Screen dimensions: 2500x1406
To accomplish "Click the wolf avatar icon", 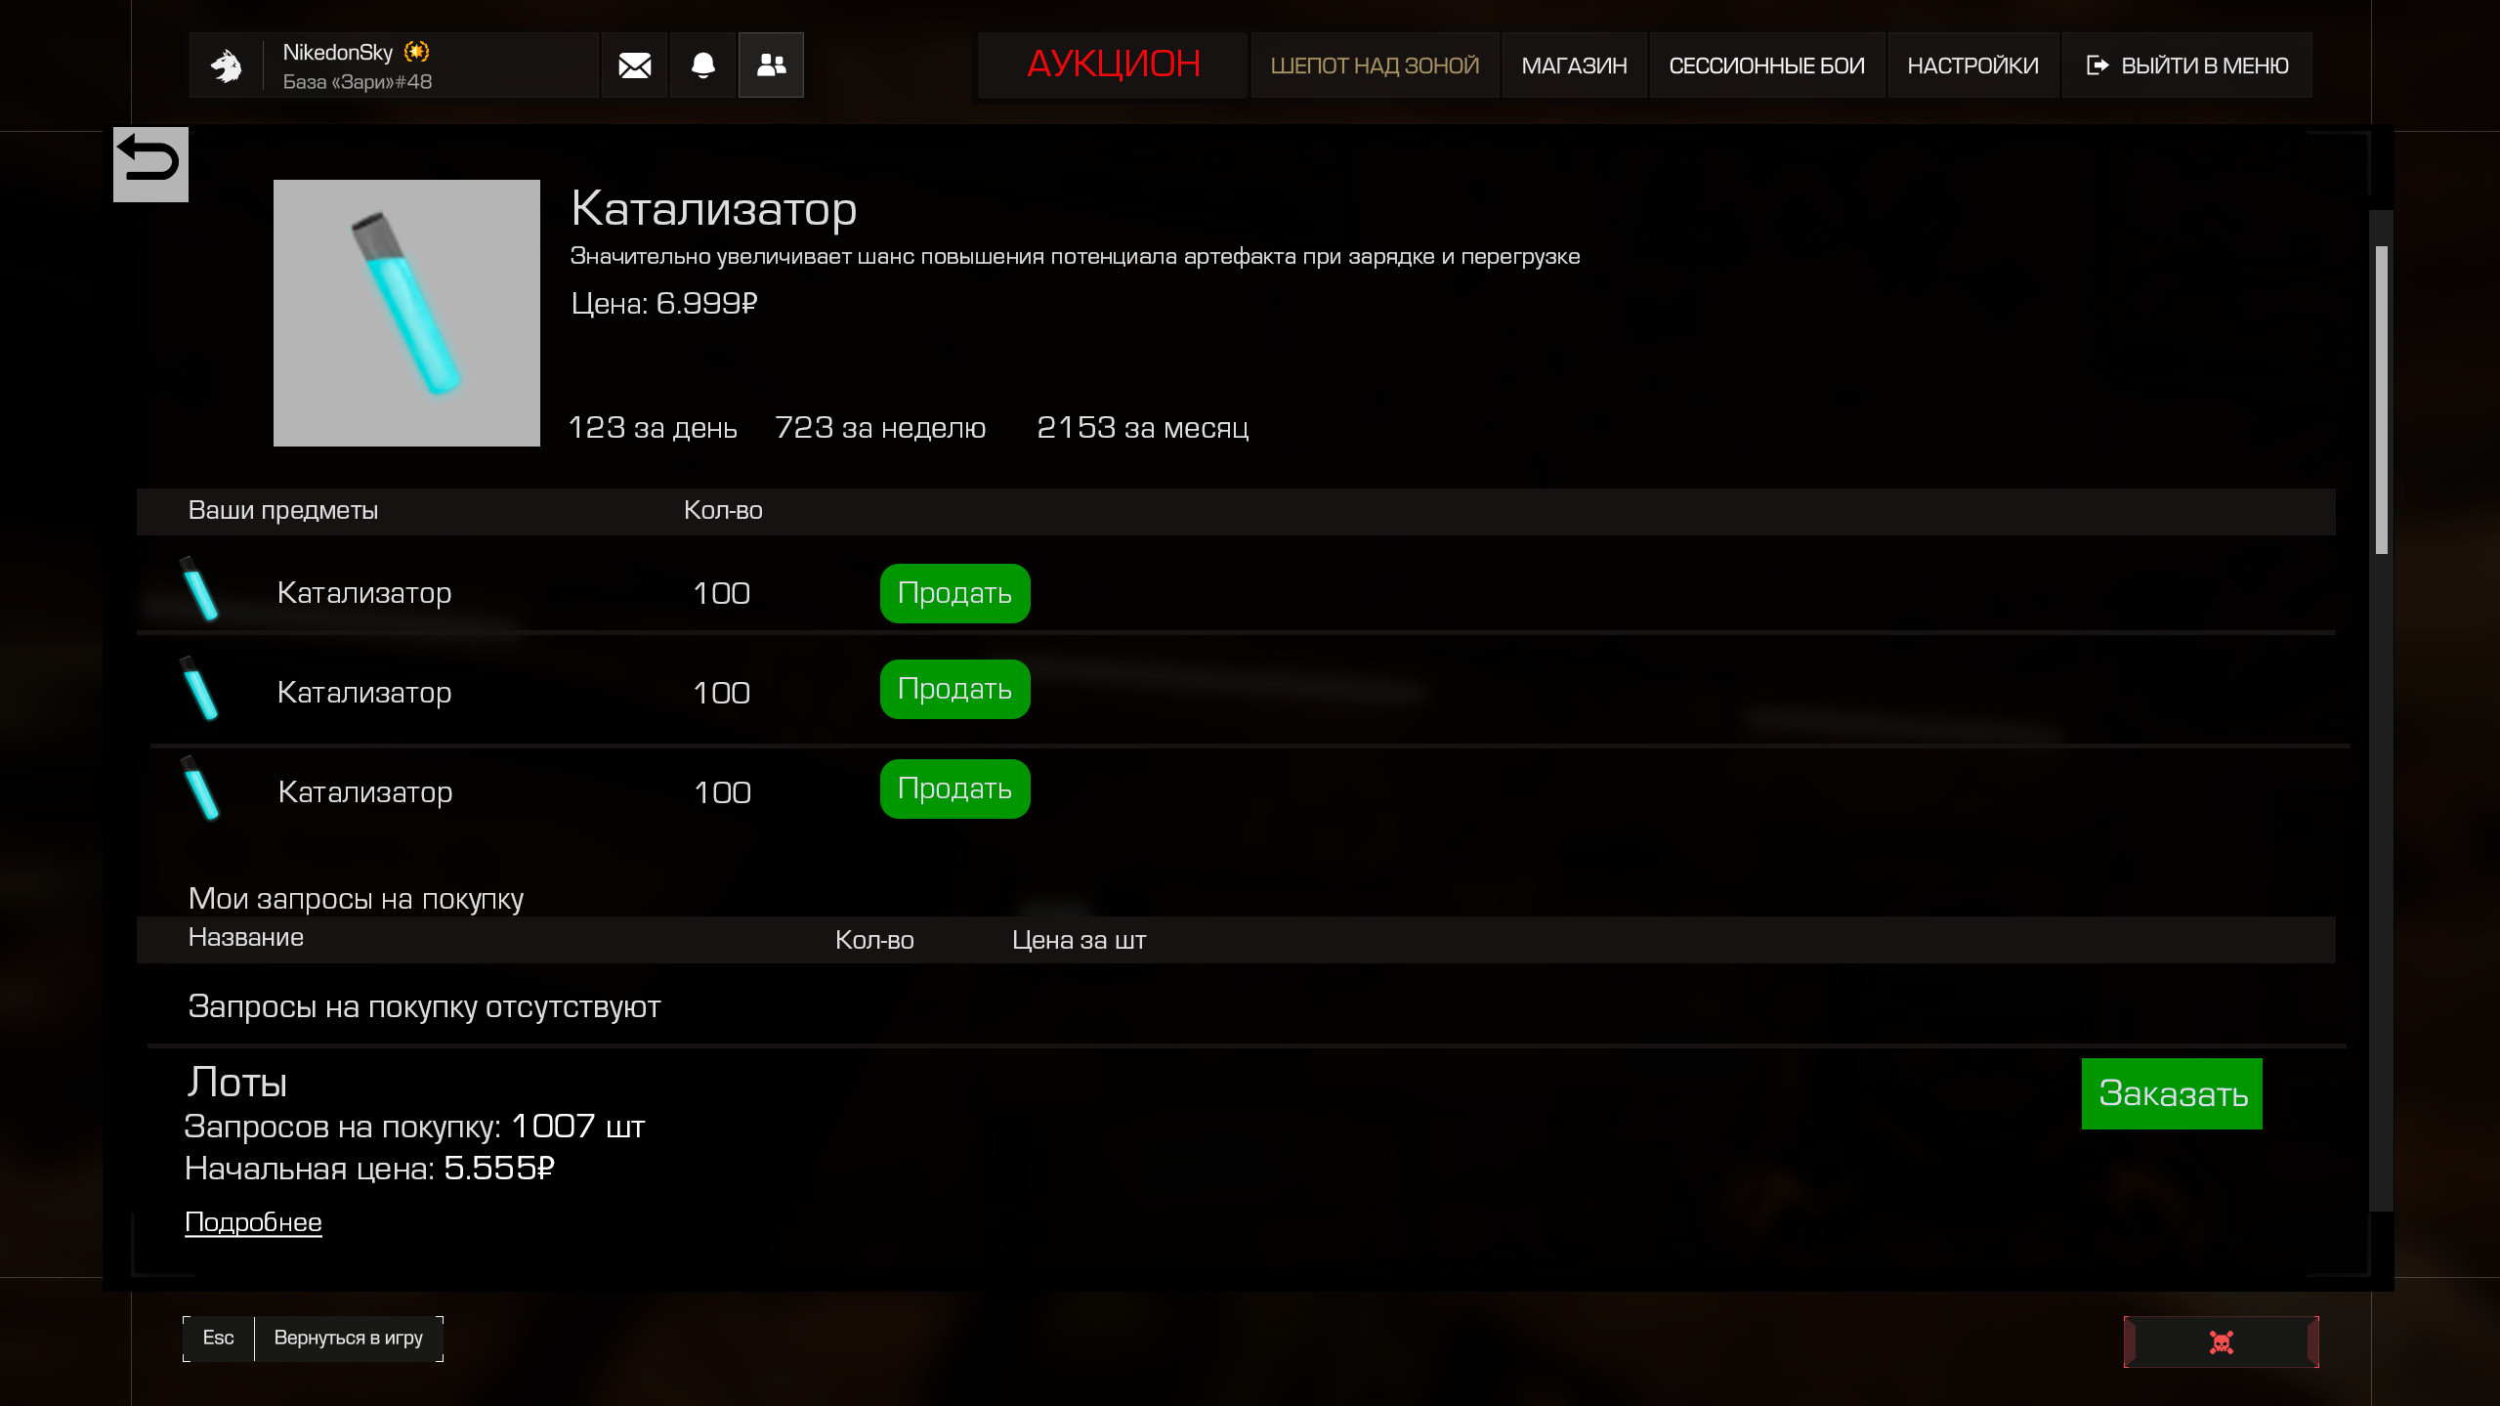I will 227,65.
